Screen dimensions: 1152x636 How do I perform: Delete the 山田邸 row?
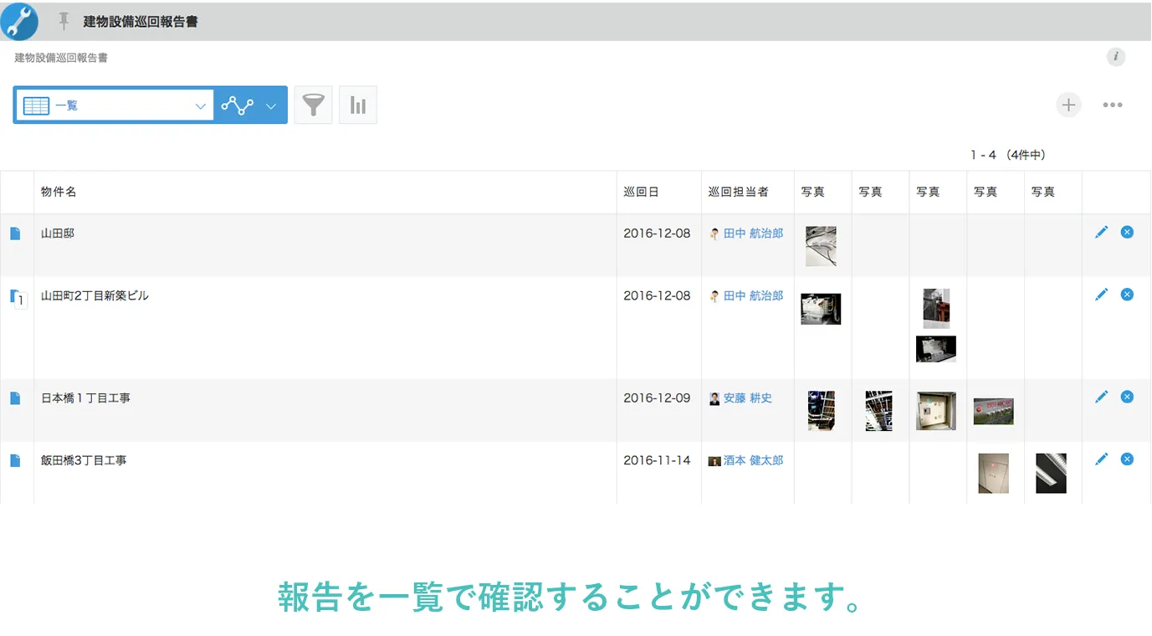pyautogui.click(x=1127, y=232)
